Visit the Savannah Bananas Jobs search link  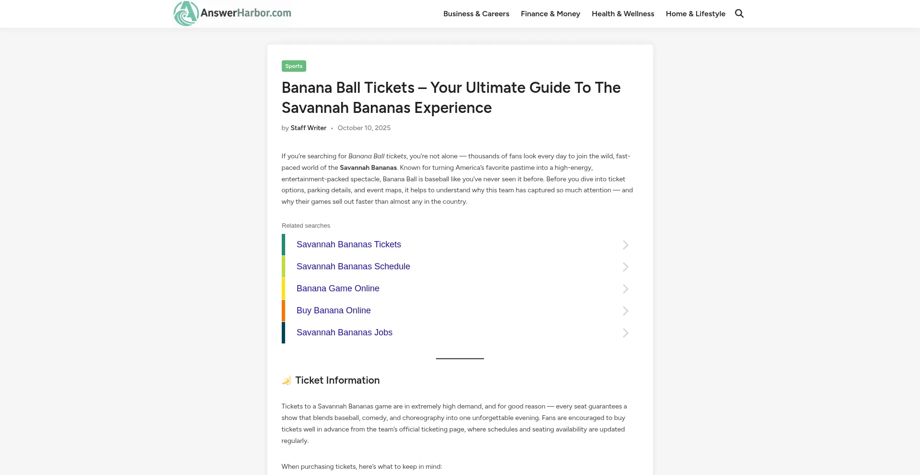tap(344, 332)
